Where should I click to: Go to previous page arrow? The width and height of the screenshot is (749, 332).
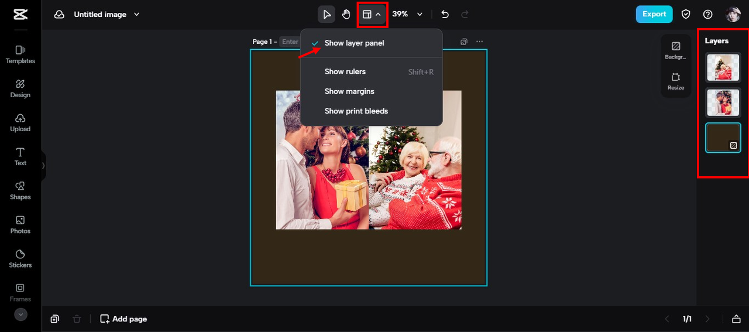pyautogui.click(x=667, y=319)
